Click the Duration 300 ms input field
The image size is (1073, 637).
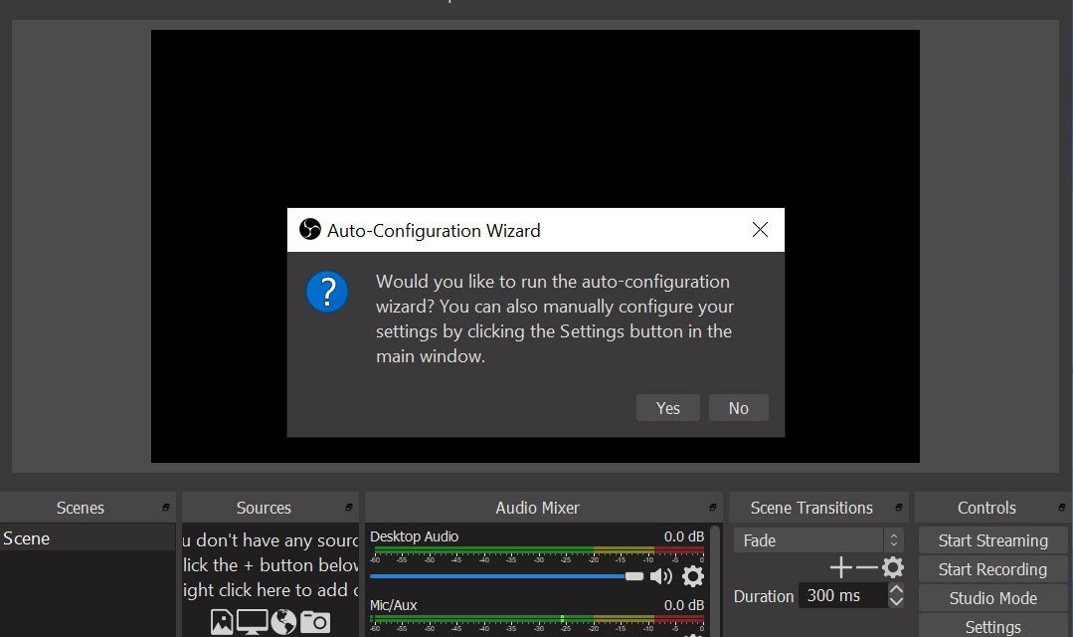pyautogui.click(x=841, y=596)
